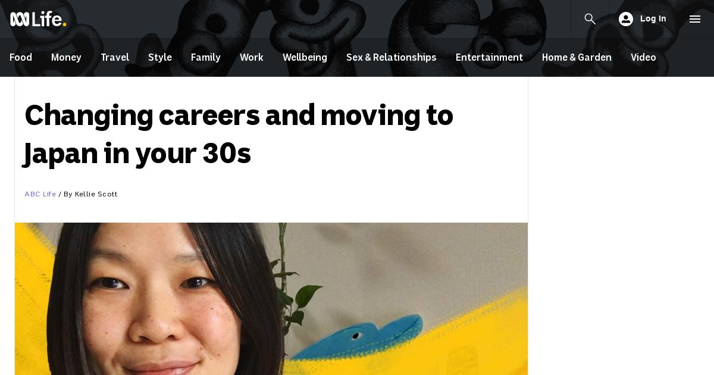Click the article hero photo
This screenshot has width=714, height=375.
coord(271,299)
